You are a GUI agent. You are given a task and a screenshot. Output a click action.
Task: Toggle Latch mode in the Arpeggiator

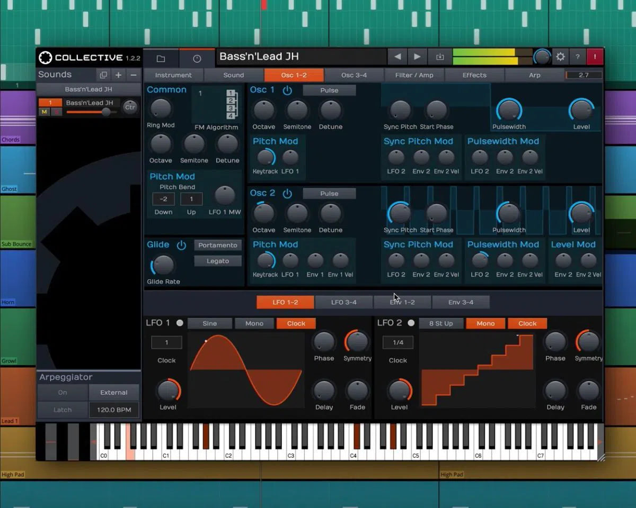click(62, 409)
